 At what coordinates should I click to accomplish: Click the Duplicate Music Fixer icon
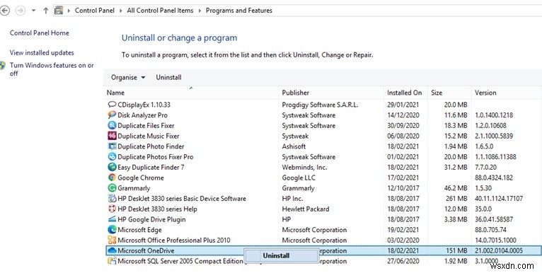click(112, 136)
